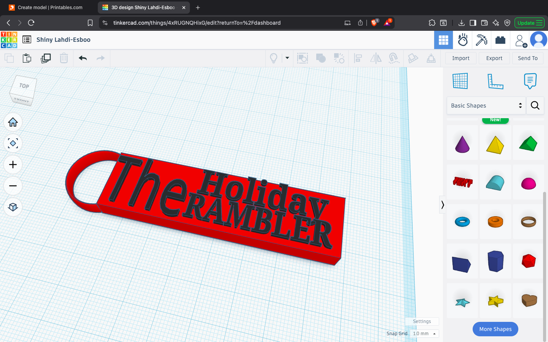Open the Workplane tool
Viewport: 548px width, 342px height.
(460, 81)
